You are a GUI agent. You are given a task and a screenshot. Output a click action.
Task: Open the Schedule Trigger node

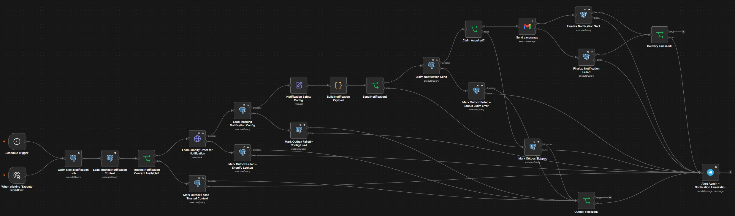pyautogui.click(x=17, y=141)
